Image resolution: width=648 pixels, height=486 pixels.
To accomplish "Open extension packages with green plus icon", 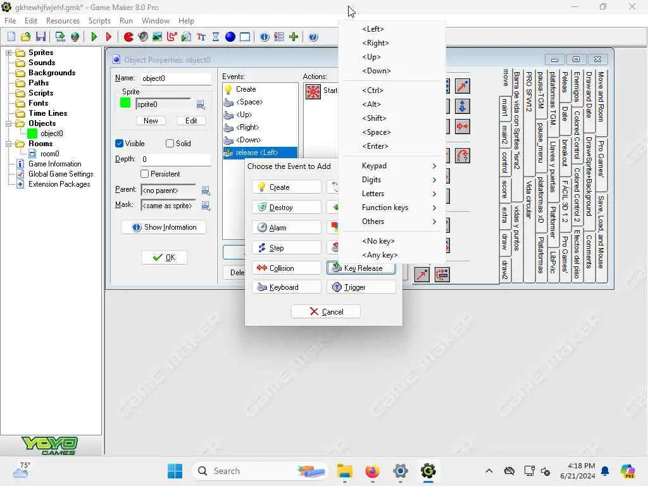I will tap(294, 37).
